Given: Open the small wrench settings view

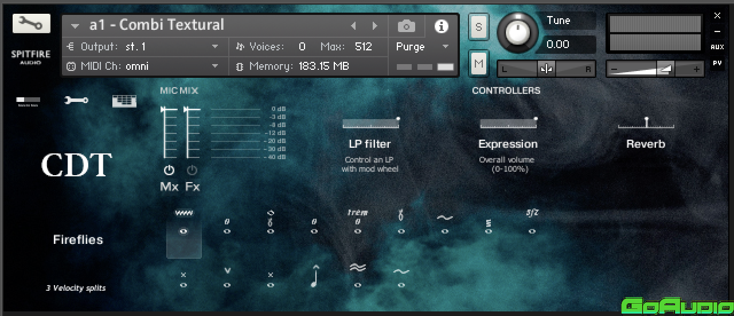Looking at the screenshot, I should pos(76,100).
